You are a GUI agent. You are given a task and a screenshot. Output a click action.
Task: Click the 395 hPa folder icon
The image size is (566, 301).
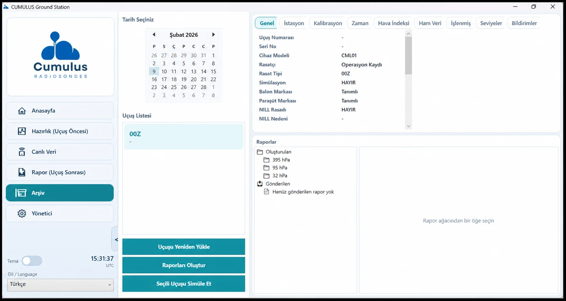tap(267, 160)
